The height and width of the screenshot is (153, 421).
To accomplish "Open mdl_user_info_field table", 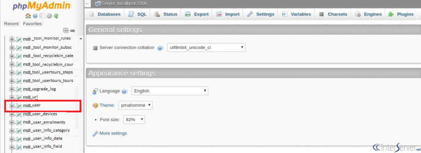I will coord(42,146).
